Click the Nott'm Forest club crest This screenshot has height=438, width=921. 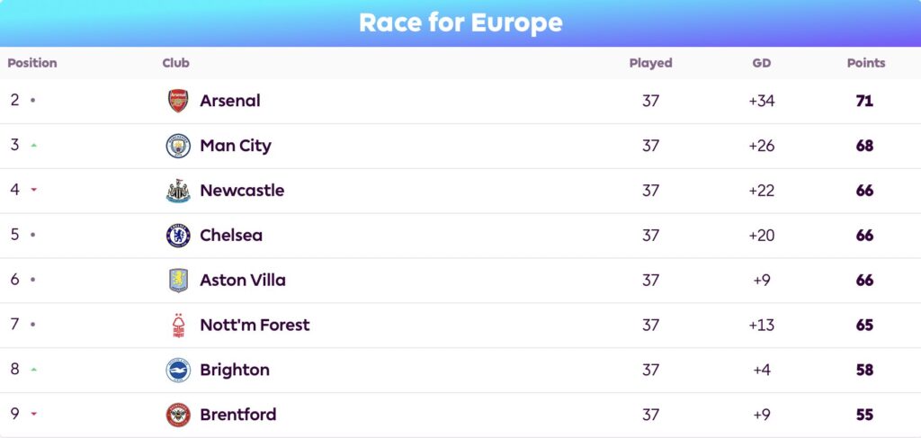coord(178,326)
